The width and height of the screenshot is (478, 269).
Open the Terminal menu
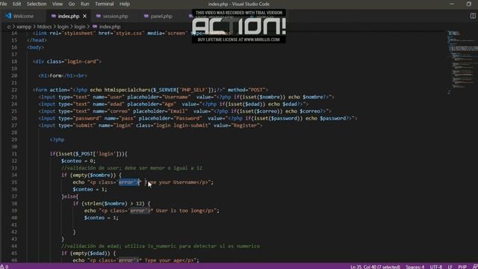pyautogui.click(x=105, y=4)
